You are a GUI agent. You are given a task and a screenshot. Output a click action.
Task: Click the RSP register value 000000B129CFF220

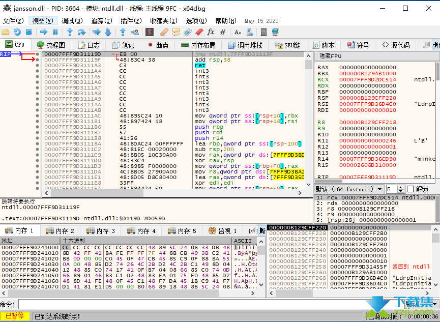coord(368,98)
